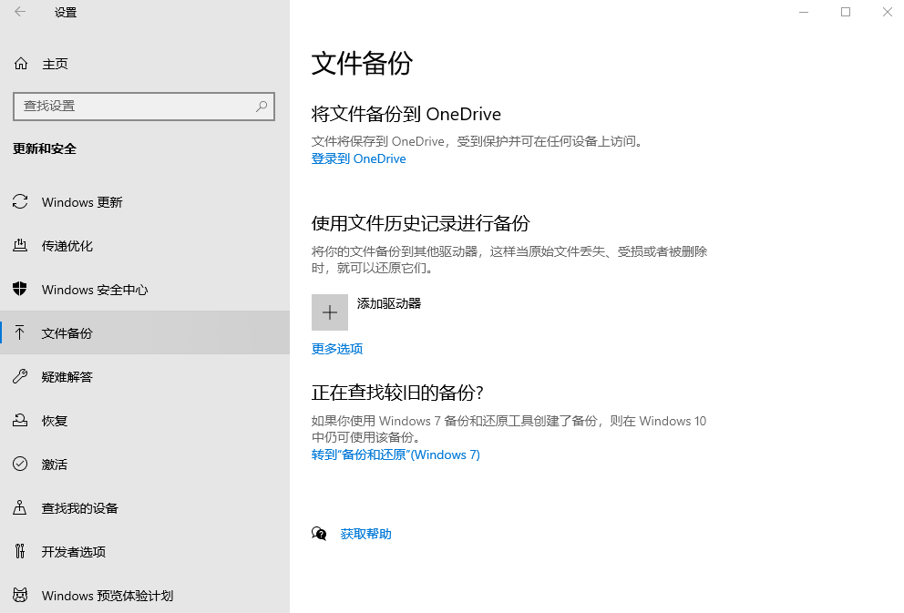
Task: Click 添加驱动器 to add a backup drive
Action: click(330, 312)
